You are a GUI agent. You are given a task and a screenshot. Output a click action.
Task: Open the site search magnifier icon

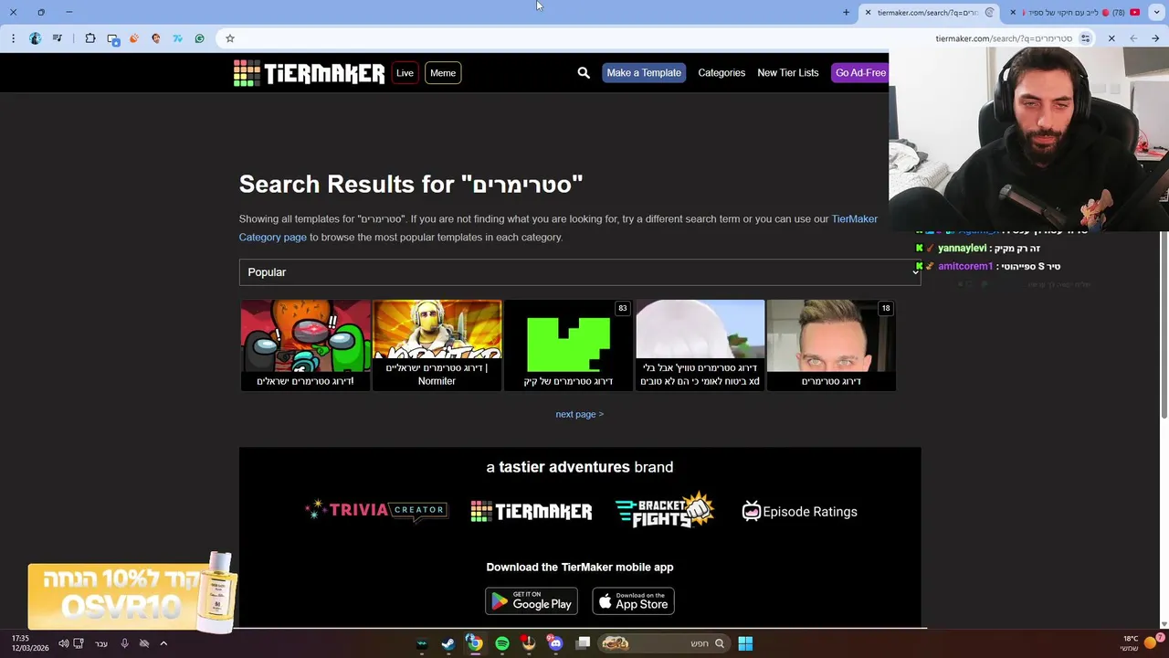click(584, 73)
